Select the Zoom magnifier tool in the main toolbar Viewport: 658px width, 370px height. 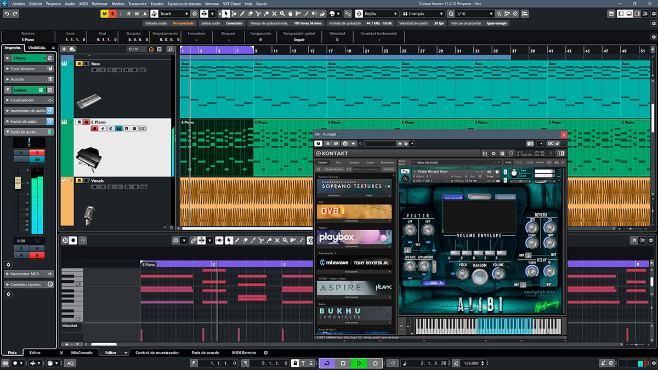click(x=283, y=14)
